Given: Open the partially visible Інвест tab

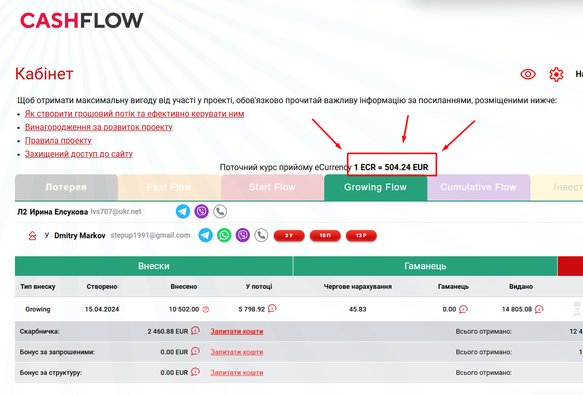Looking at the screenshot, I should tap(557, 188).
